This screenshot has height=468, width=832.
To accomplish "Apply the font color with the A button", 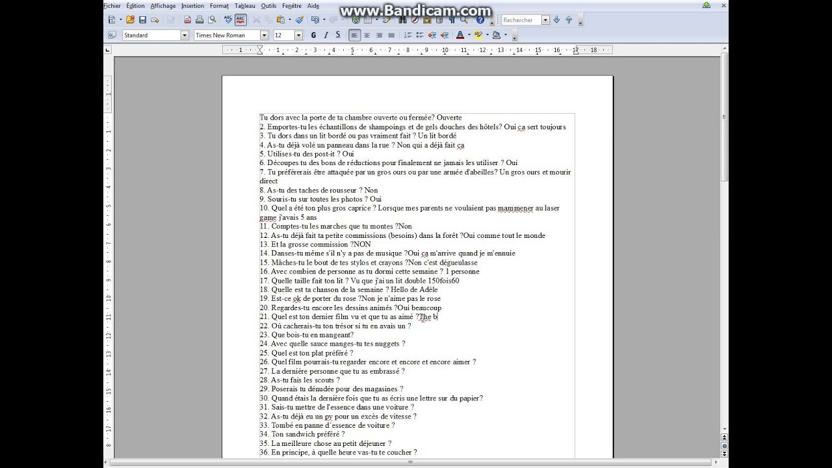I will click(460, 35).
